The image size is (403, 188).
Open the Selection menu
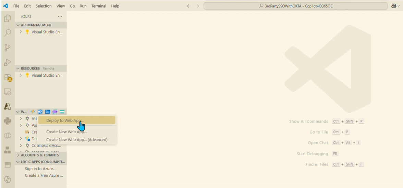44,6
